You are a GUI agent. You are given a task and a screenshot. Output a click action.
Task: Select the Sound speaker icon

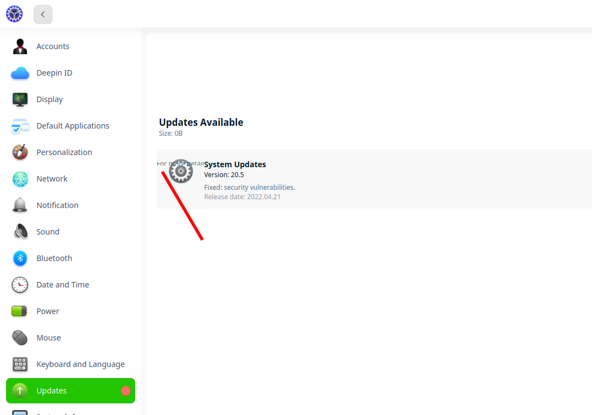(x=20, y=231)
